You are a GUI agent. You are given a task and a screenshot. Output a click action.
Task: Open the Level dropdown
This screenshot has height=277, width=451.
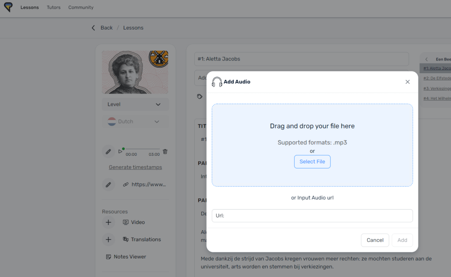(135, 105)
